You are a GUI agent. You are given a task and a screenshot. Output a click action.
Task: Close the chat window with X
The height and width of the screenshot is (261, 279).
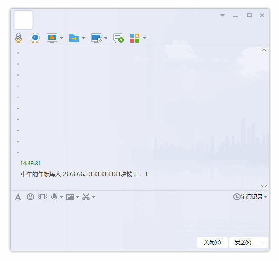tap(262, 16)
